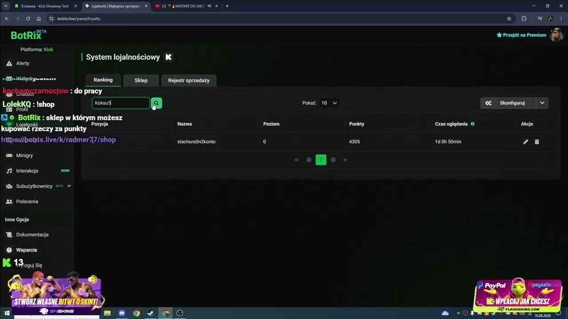The height and width of the screenshot is (319, 568).
Task: Click the Nazwa column header
Action: (185, 124)
